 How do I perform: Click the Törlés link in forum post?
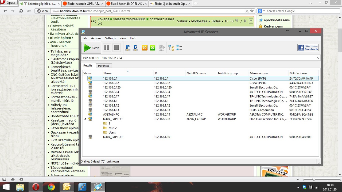tap(216, 21)
